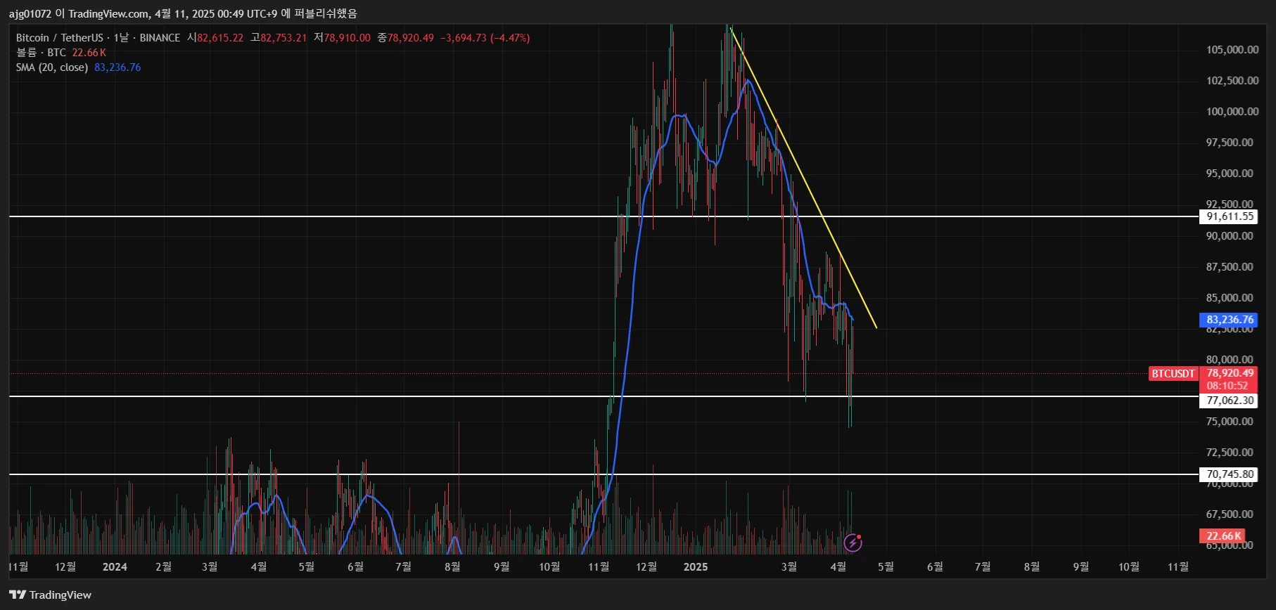
Task: Click the red volume label 22.66 K
Action: [x=1223, y=536]
